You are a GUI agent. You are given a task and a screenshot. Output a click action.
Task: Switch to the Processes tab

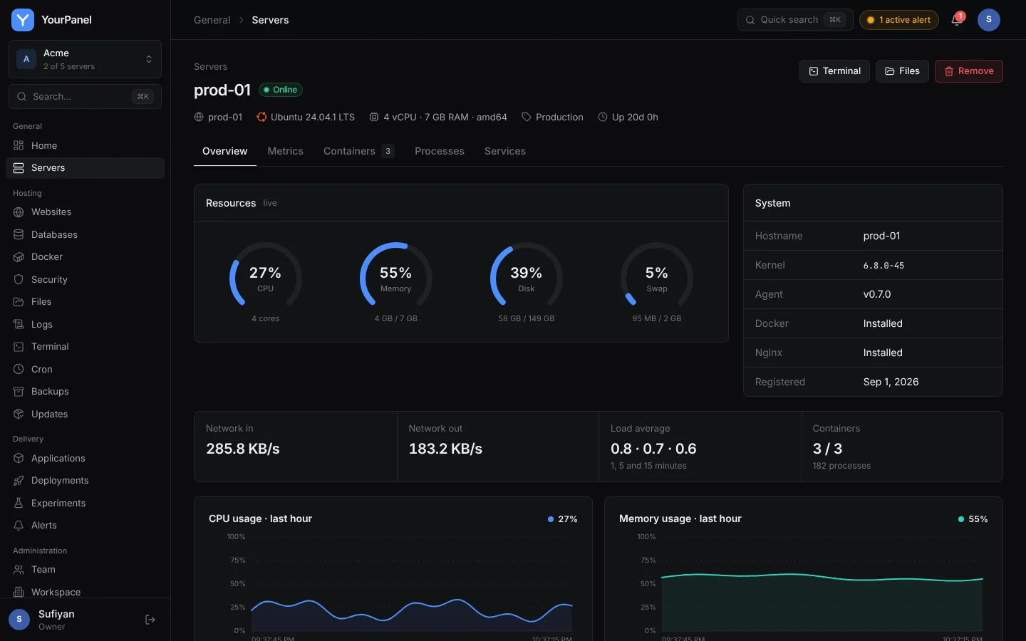pos(440,151)
